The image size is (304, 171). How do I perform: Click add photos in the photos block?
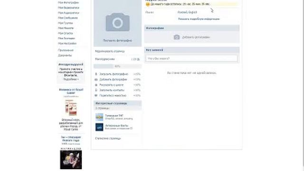(196, 37)
